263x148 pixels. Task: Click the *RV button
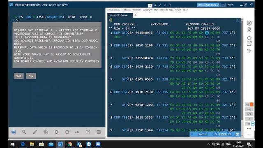31,76
